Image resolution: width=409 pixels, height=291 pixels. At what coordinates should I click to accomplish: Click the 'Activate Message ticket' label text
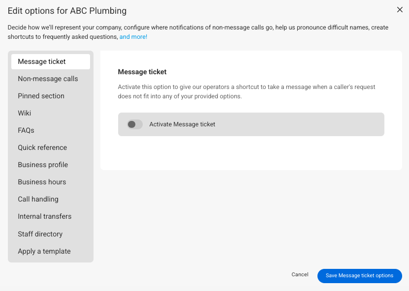pos(182,124)
